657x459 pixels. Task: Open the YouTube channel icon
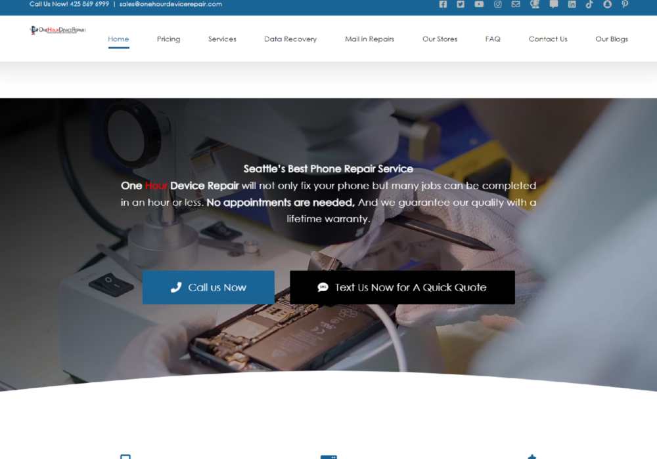(x=479, y=4)
